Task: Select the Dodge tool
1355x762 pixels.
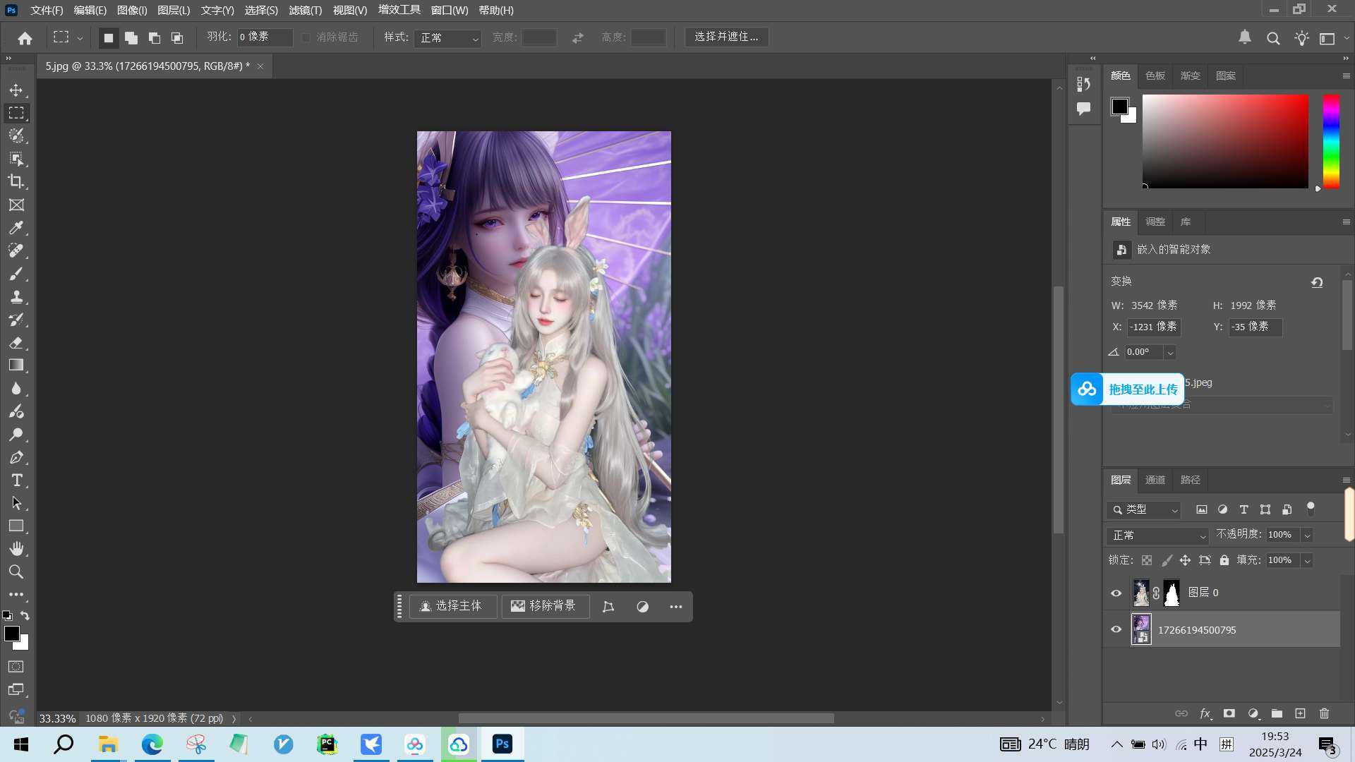Action: click(16, 434)
